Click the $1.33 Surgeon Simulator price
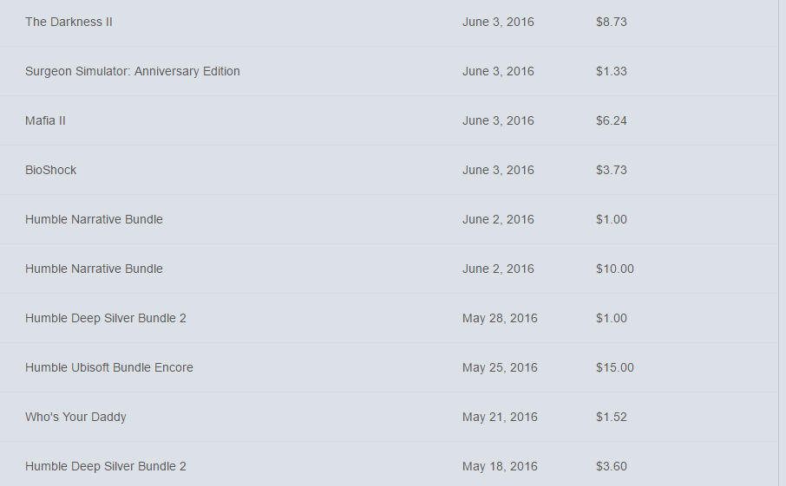 click(611, 71)
